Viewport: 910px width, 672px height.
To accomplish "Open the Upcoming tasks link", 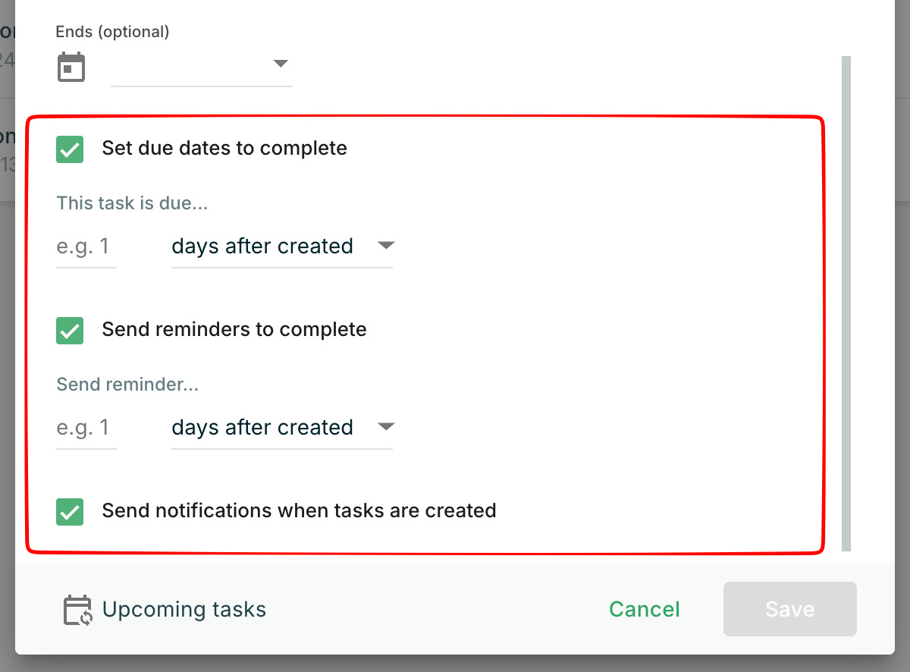I will coord(184,610).
